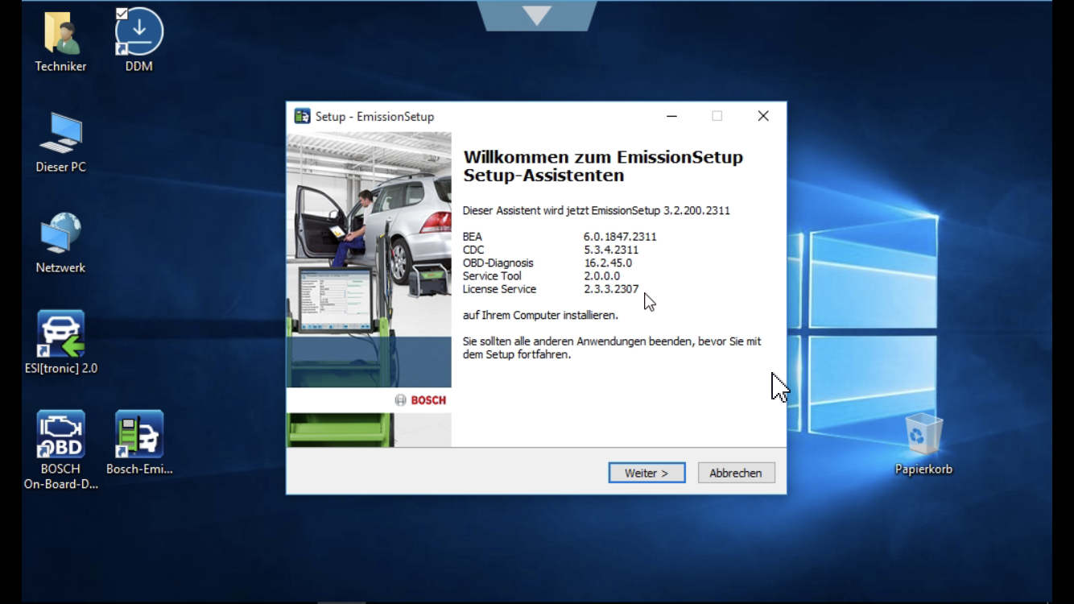
Task: Open the Techniker folder icon
Action: (x=61, y=35)
